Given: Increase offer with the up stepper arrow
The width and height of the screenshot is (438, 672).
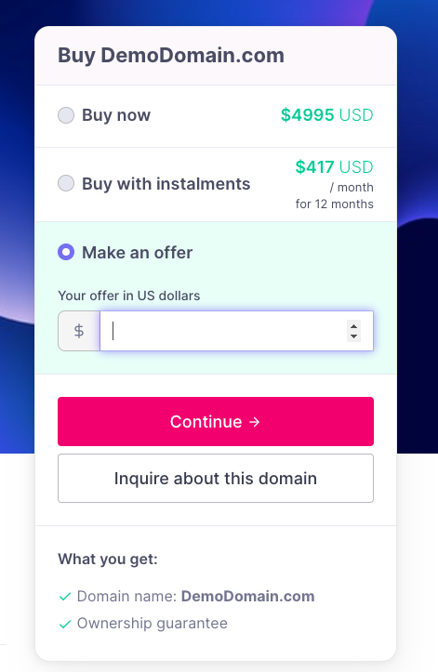Looking at the screenshot, I should (x=353, y=326).
